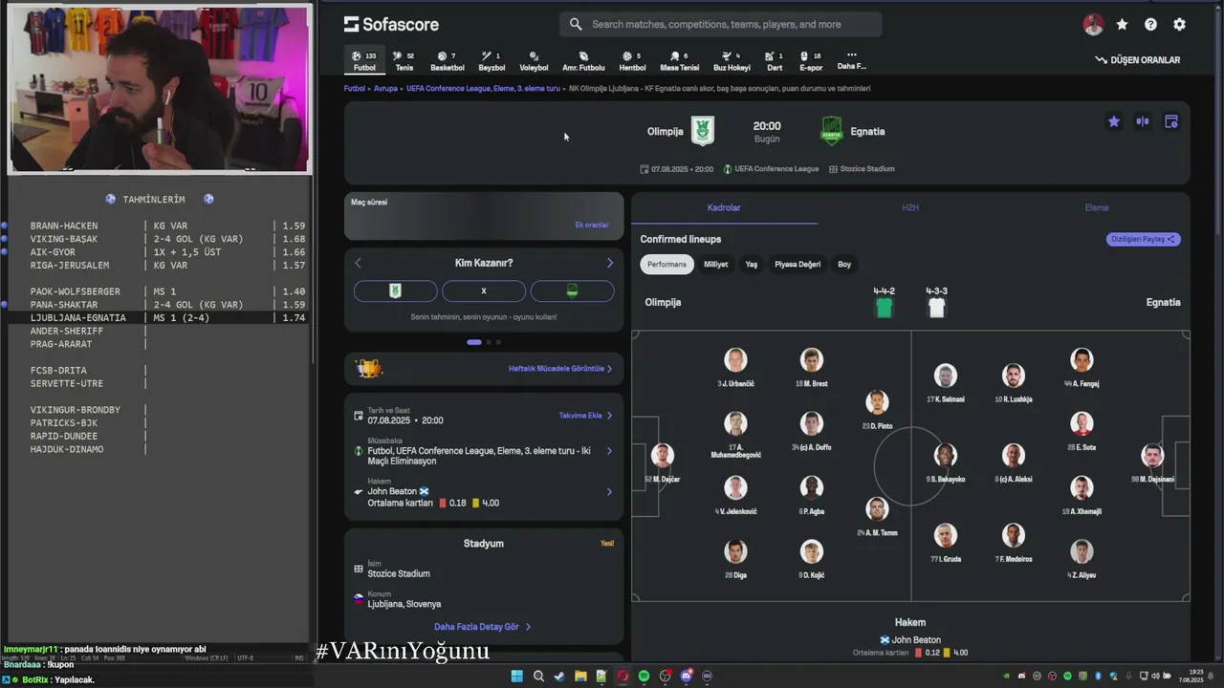This screenshot has width=1224, height=688.
Task: Select the Buz Hokeyi sport icon
Action: (732, 61)
